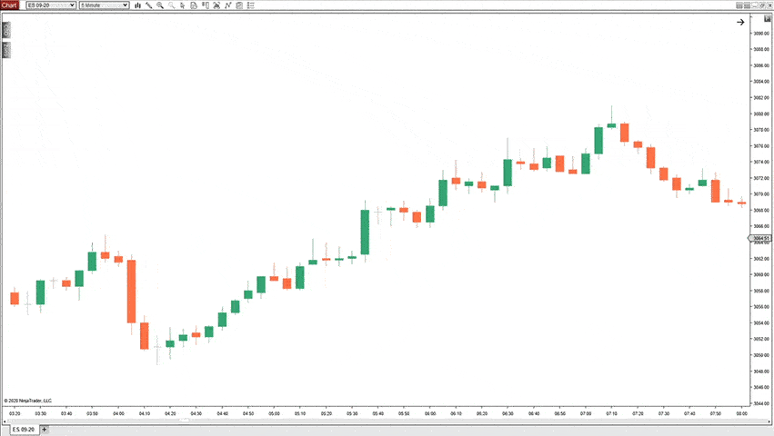This screenshot has width=774, height=436.
Task: Click the 3050.00 price axis label
Action: tap(761, 355)
